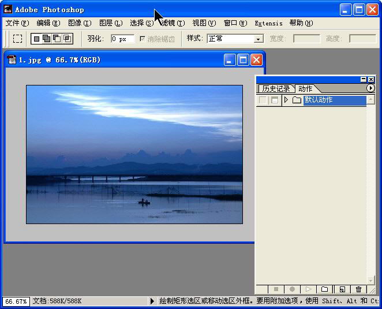Toggle the 消除锯齿 anti-alias checkbox
The height and width of the screenshot is (309, 382).
(143, 39)
